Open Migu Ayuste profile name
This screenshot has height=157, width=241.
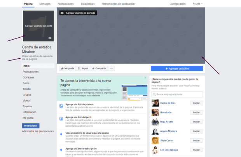(167, 122)
